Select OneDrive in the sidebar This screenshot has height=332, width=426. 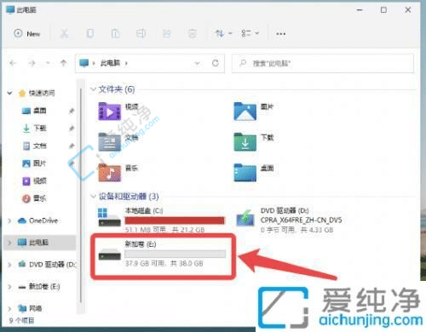(43, 220)
